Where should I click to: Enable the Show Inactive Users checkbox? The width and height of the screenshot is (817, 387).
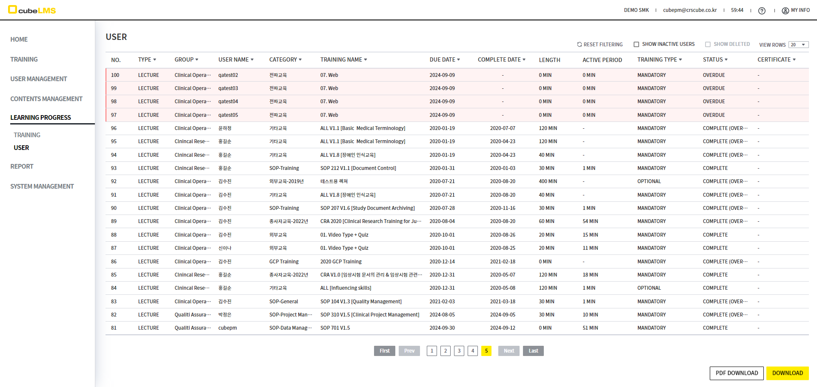point(636,45)
